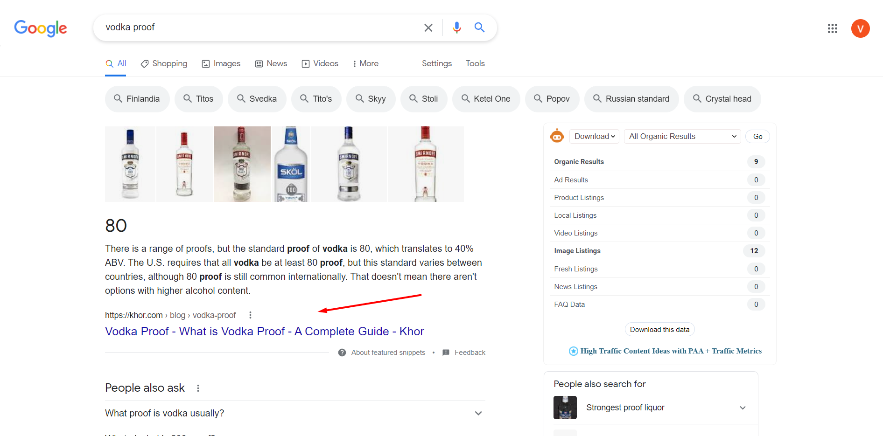Switch to the Images tab
The height and width of the screenshot is (436, 883).
tap(221, 63)
